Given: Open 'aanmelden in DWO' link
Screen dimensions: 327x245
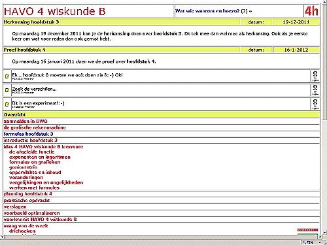Looking at the screenshot, I should click(x=26, y=122).
